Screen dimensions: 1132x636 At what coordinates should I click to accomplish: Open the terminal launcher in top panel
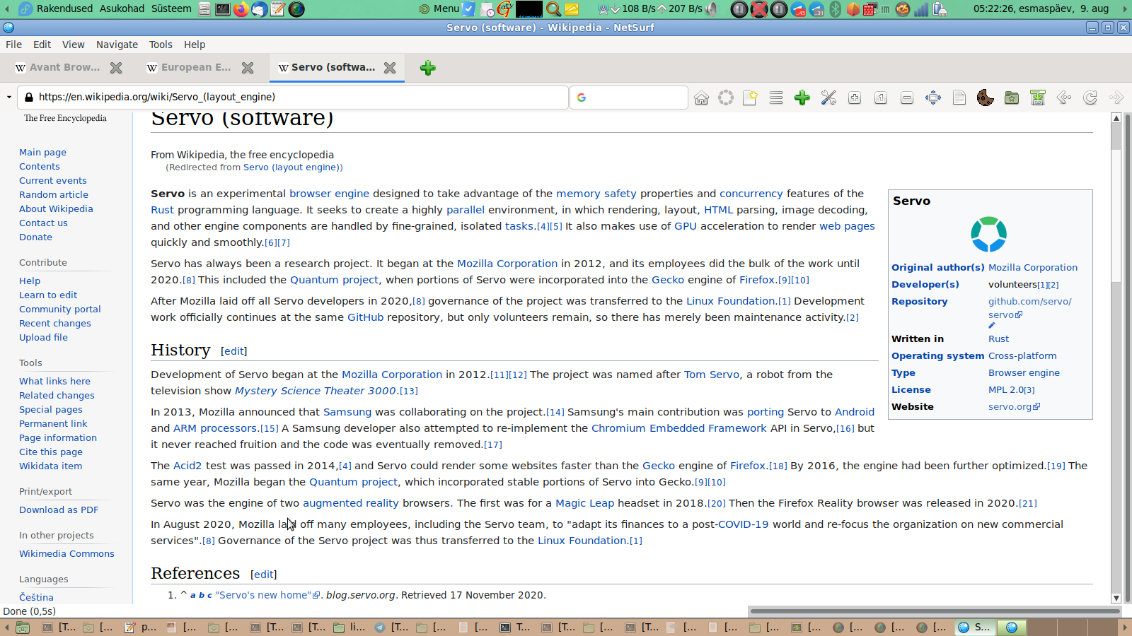click(x=223, y=9)
